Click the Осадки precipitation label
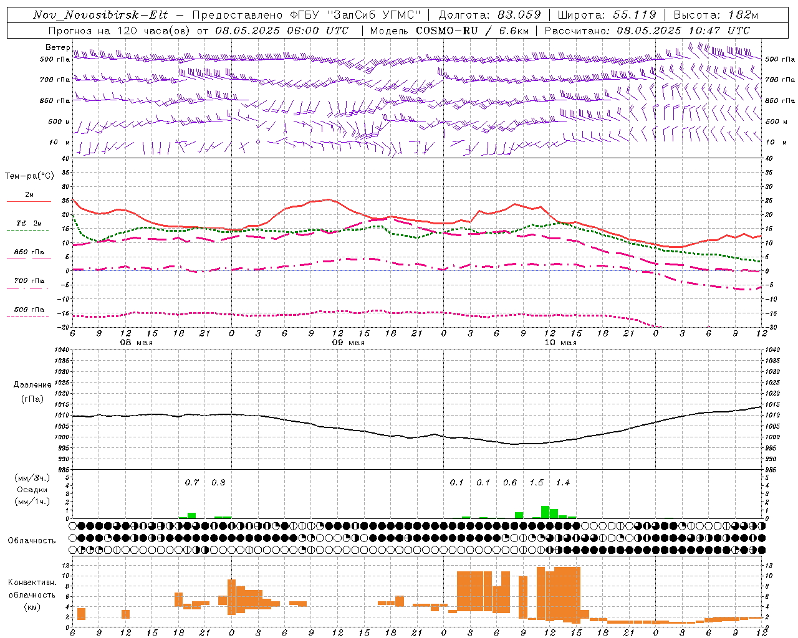Image resolution: width=798 pixels, height=638 pixels. tap(32, 490)
